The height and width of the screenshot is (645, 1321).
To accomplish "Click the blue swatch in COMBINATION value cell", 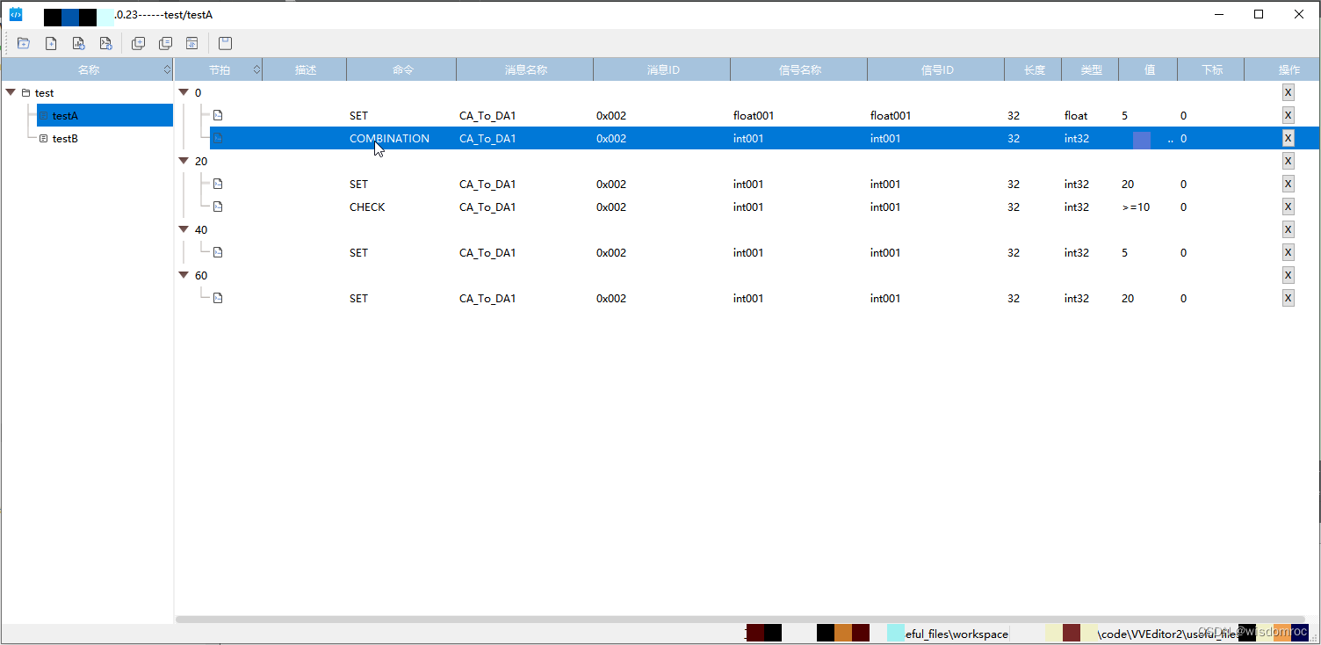I will [x=1142, y=140].
